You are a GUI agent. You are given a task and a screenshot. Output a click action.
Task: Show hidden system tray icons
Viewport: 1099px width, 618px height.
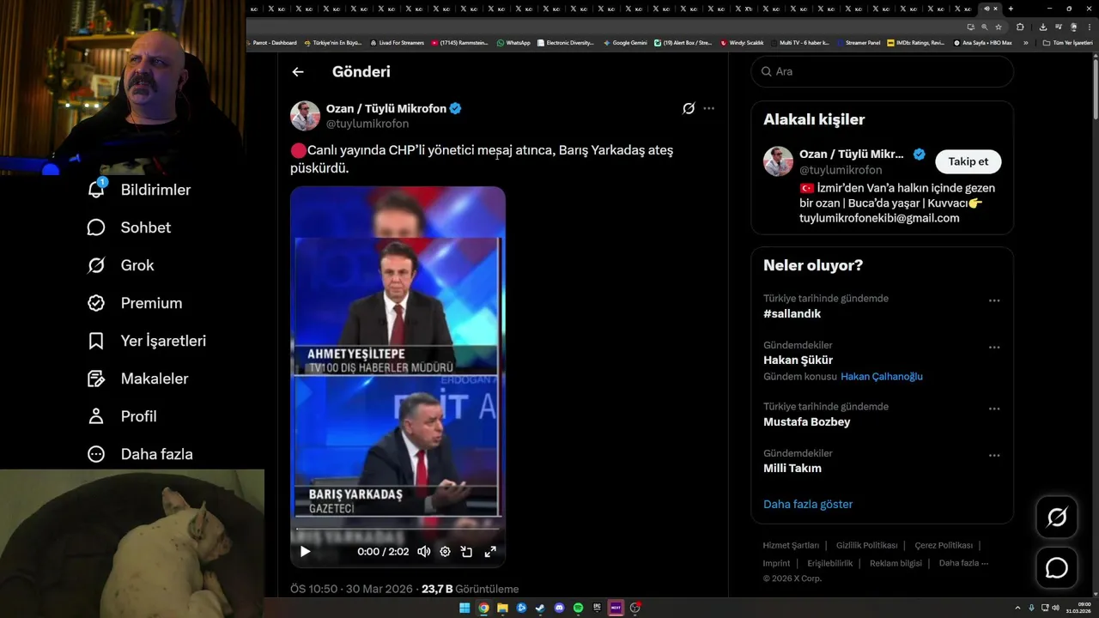pos(1017,608)
